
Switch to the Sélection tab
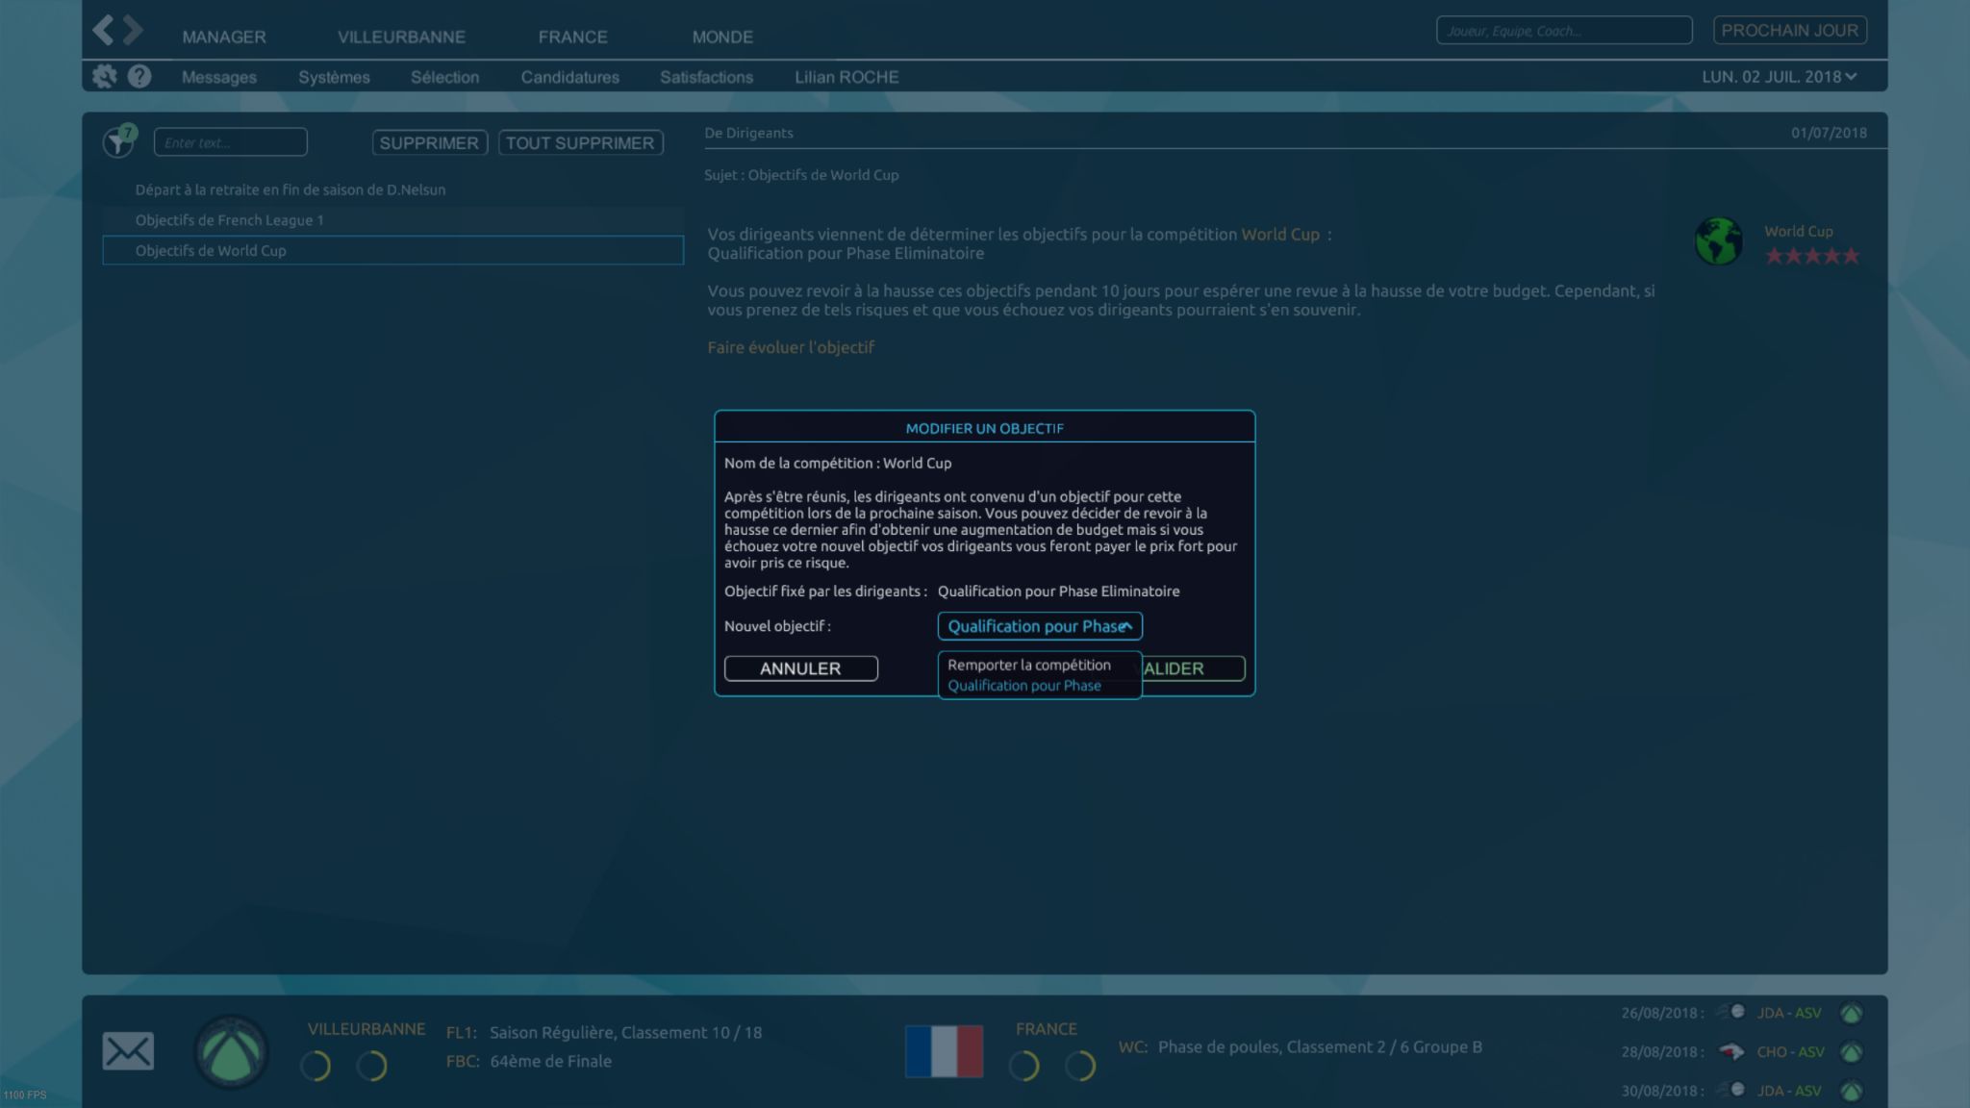point(444,77)
